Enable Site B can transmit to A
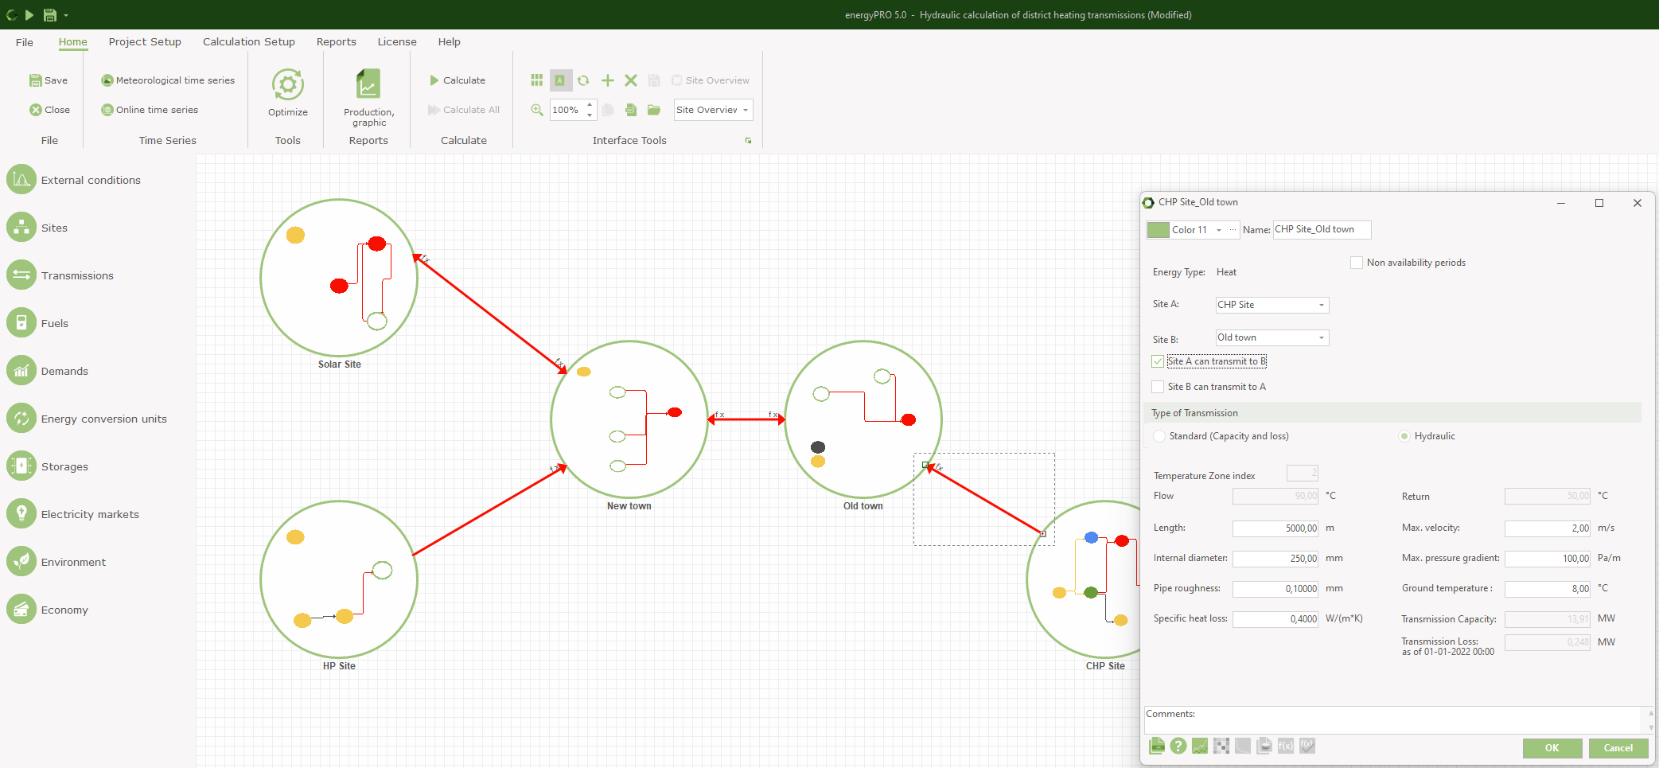The width and height of the screenshot is (1659, 768). pos(1158,387)
